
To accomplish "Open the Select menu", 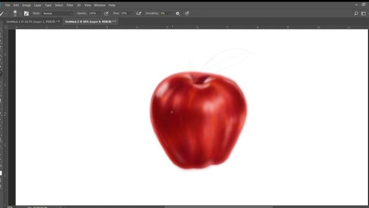I will pyautogui.click(x=59, y=5).
